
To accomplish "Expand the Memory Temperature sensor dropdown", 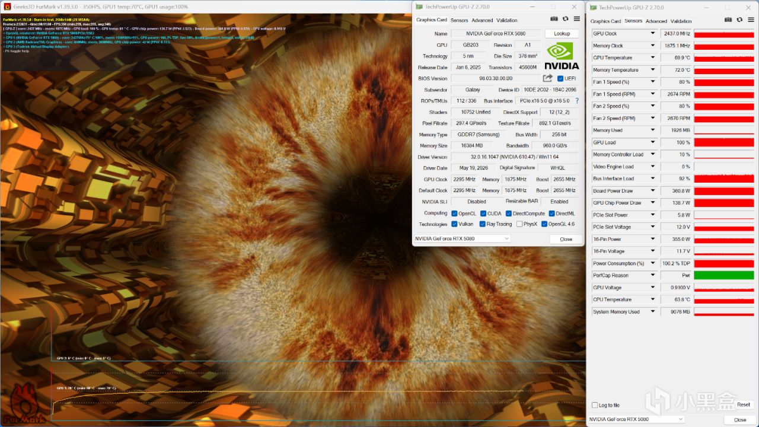I will tap(653, 70).
